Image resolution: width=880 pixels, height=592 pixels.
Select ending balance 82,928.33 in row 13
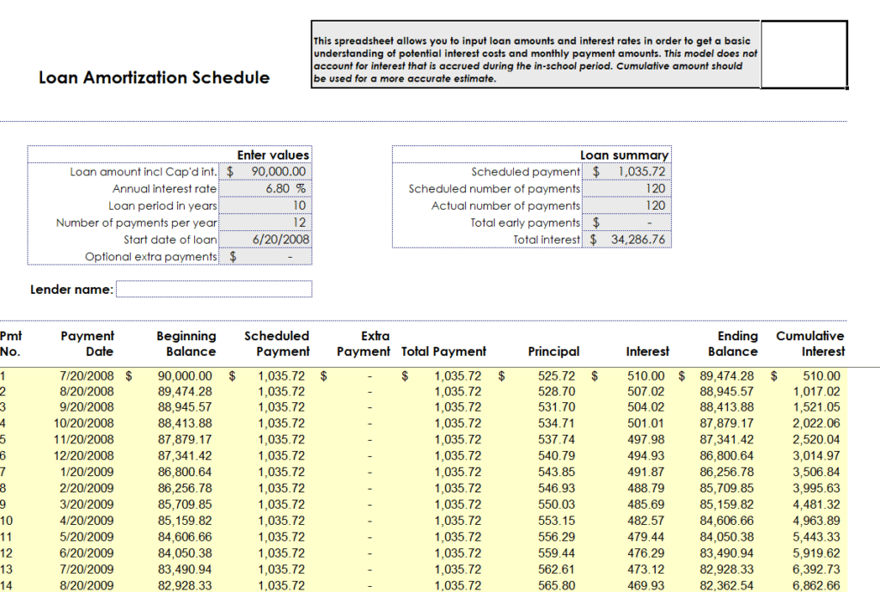coord(727,570)
